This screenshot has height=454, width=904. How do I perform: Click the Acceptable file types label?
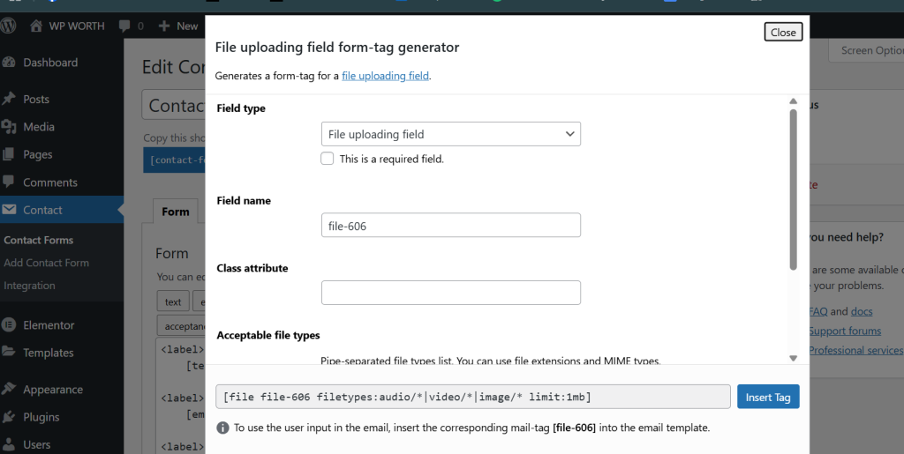coord(268,335)
